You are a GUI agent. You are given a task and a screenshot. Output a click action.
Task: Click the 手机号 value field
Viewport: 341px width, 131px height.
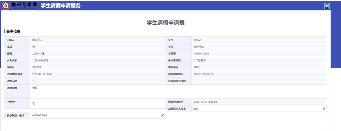(259, 54)
